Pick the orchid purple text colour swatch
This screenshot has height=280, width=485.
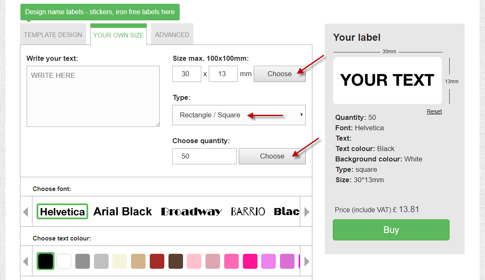(x=287, y=261)
